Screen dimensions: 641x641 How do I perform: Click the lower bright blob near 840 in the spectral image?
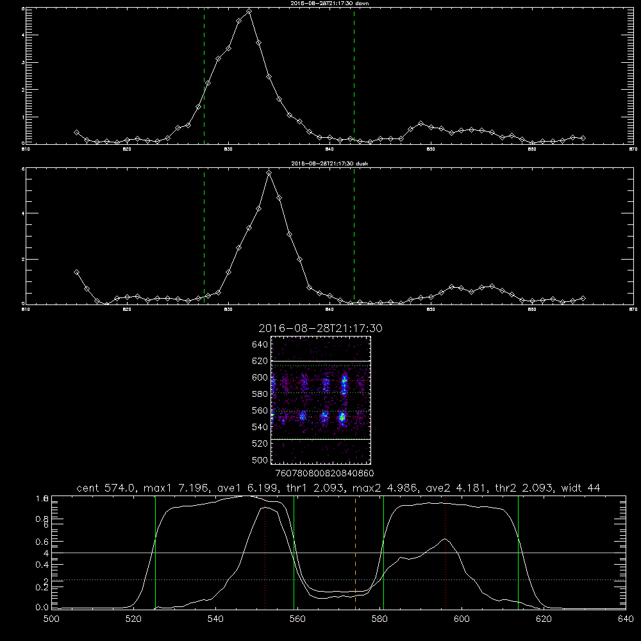pyautogui.click(x=342, y=417)
